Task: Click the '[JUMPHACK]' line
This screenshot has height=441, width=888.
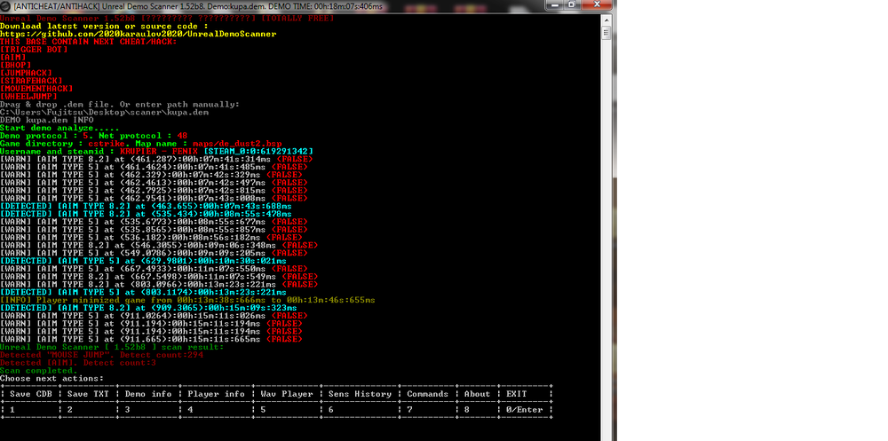Action: (26, 74)
